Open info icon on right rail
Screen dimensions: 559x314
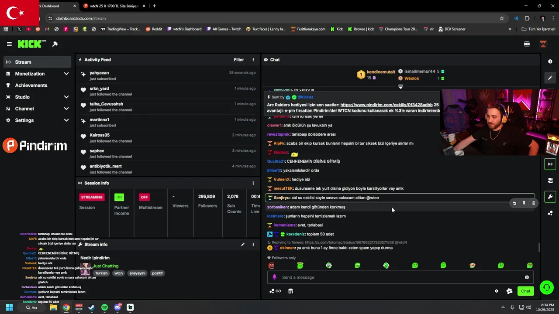pyautogui.click(x=550, y=62)
